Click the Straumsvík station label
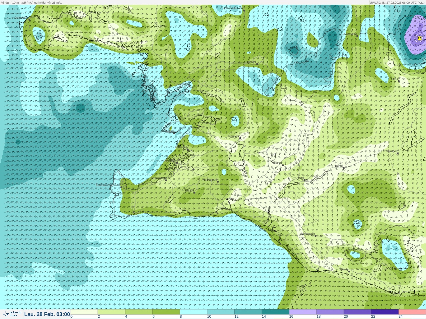 (x=158, y=178)
